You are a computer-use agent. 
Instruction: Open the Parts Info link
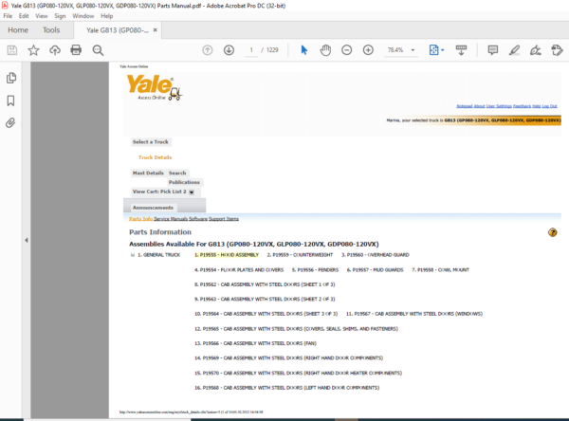(x=140, y=219)
